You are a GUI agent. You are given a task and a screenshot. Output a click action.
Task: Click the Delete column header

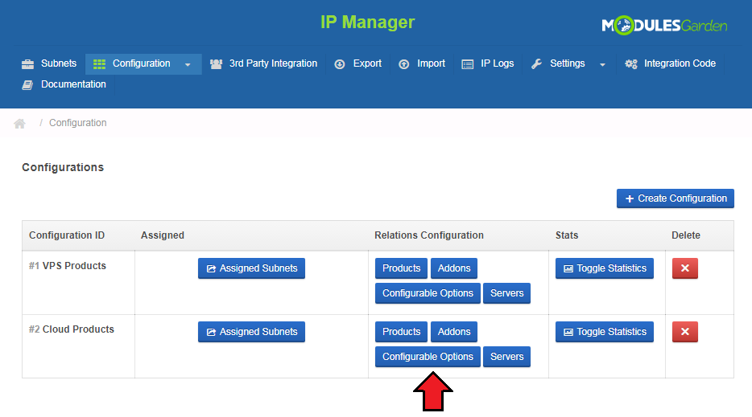686,235
